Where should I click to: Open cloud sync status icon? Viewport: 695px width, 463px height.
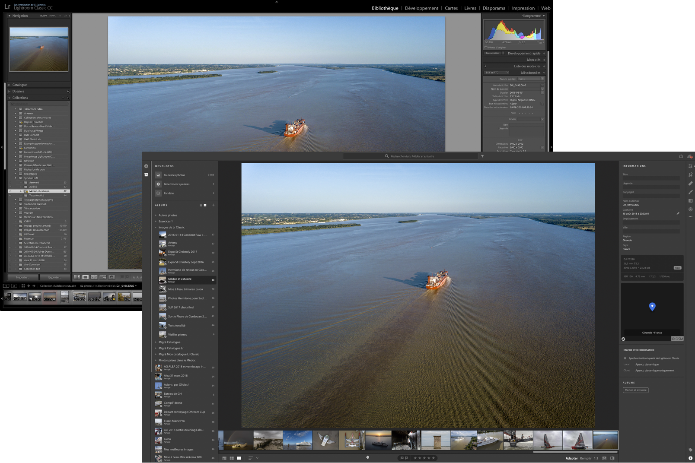[x=690, y=156]
